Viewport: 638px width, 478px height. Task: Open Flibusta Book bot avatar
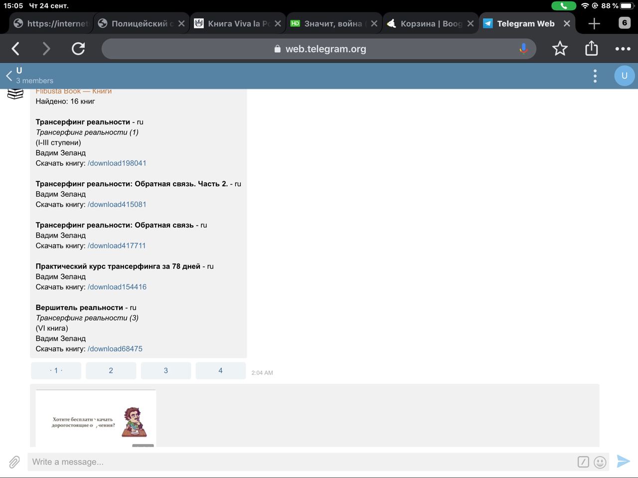point(15,94)
